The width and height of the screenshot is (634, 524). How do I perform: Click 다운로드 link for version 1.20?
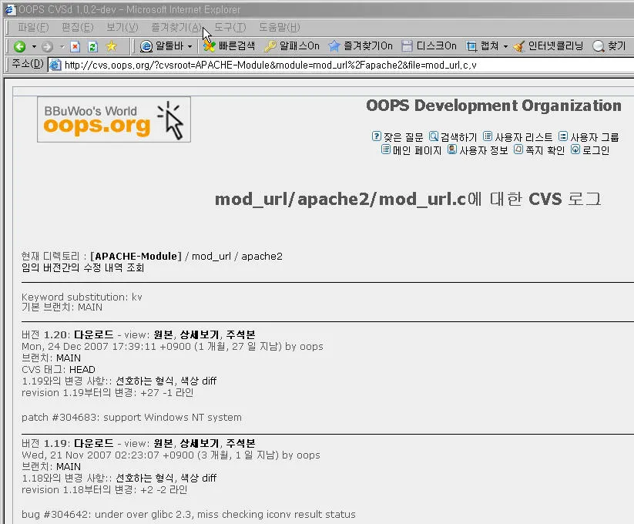(94, 334)
